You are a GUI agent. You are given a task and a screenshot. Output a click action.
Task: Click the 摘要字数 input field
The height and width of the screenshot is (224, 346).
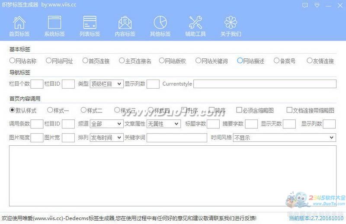[x=251, y=124]
